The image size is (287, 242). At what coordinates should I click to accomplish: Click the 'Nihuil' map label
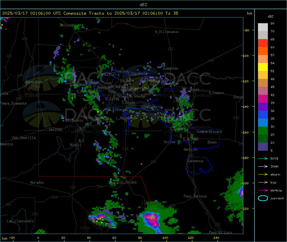coord(76,145)
